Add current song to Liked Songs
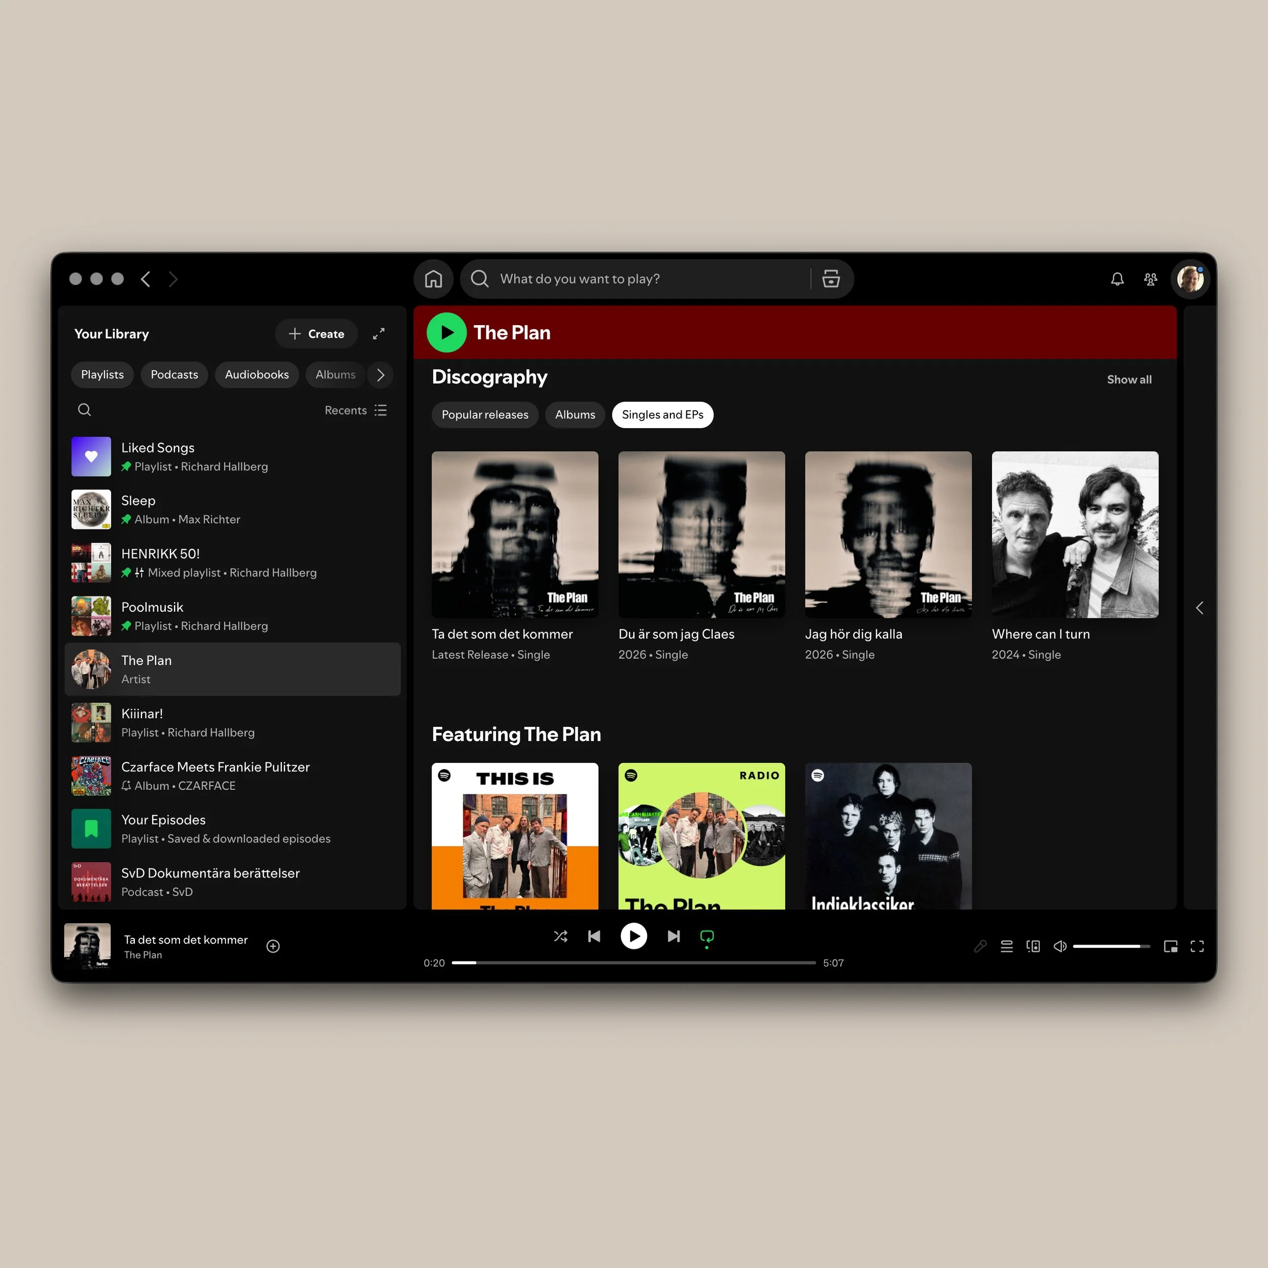The width and height of the screenshot is (1268, 1268). (x=273, y=946)
